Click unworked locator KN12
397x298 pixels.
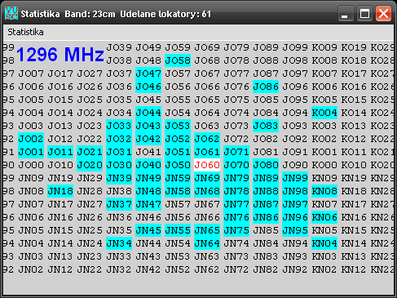click(x=354, y=269)
